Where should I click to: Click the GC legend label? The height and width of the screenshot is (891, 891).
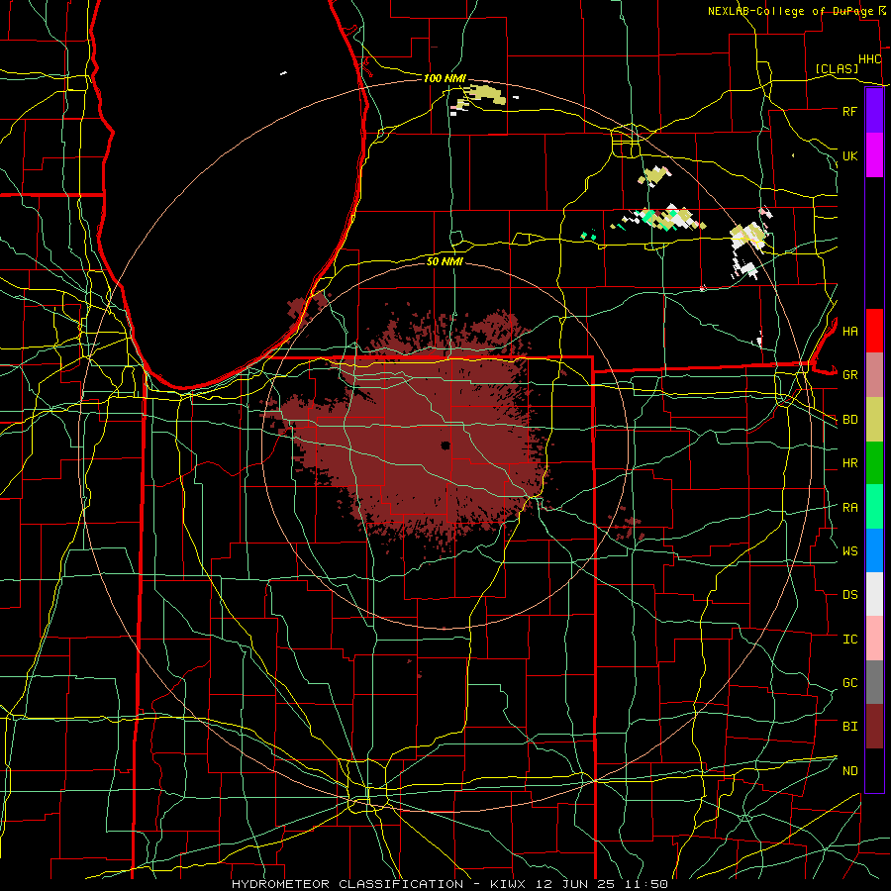(849, 682)
